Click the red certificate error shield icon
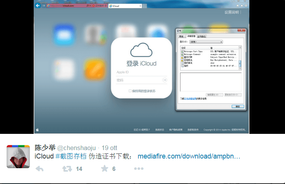285x184 pixels. (94, 6)
